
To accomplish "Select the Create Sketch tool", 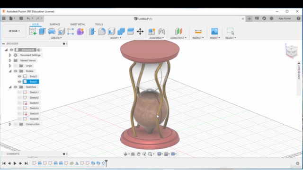I will [x=33, y=31].
